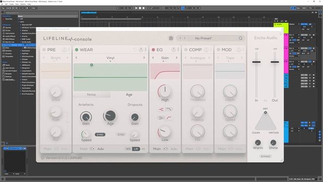Screen dimensions: 323x182
Task: Click the MOD Depth knob
Action: tap(230, 91)
